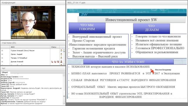The height and width of the screenshot is (106, 188).
Task: Sort participants by the ФИО column header
Action: (x=30, y=47)
